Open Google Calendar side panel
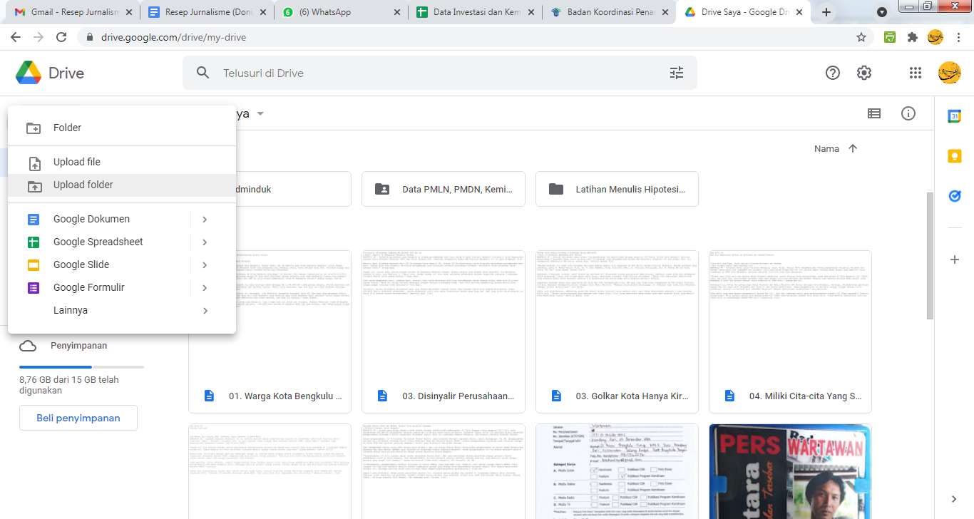Screen dimensions: 974x519 (955, 116)
